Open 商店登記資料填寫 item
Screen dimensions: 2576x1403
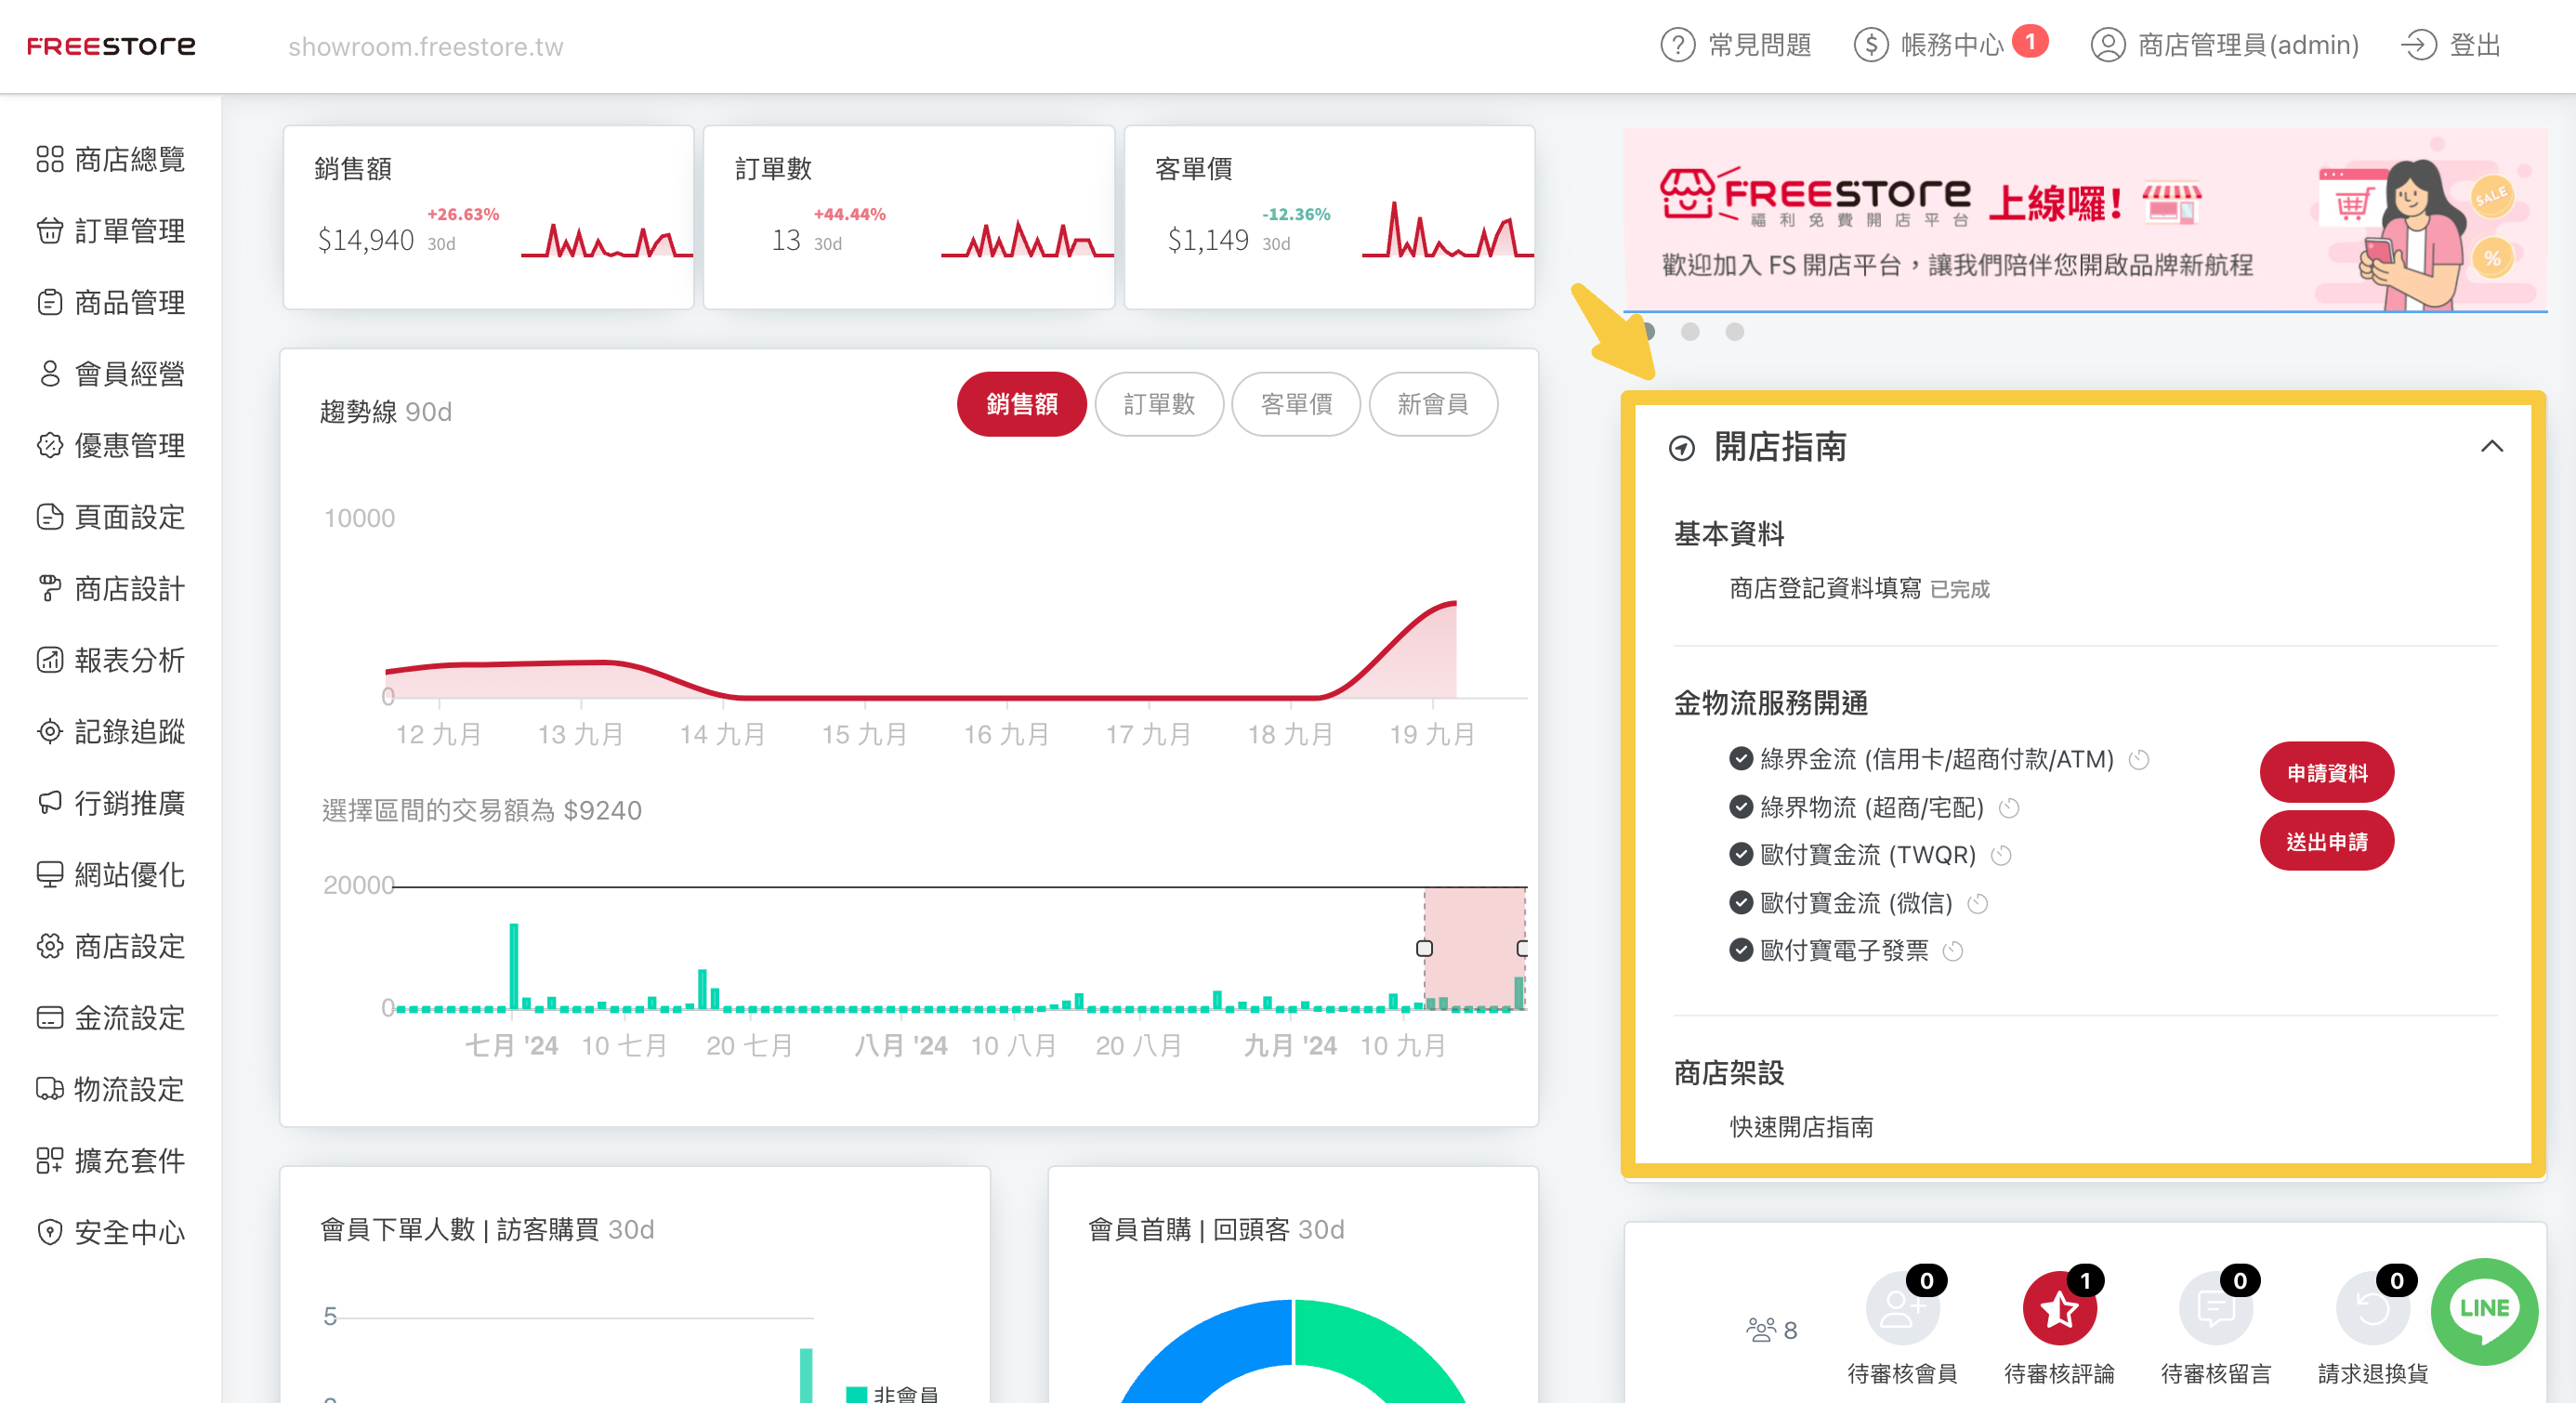pos(1825,588)
